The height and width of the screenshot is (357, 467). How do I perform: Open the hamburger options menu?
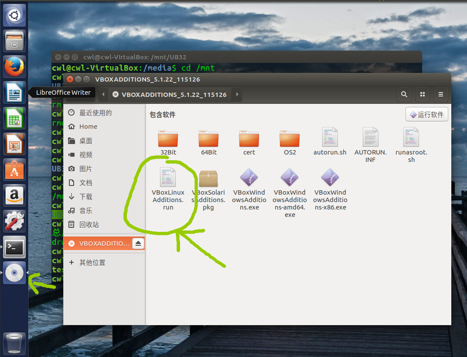(x=441, y=94)
